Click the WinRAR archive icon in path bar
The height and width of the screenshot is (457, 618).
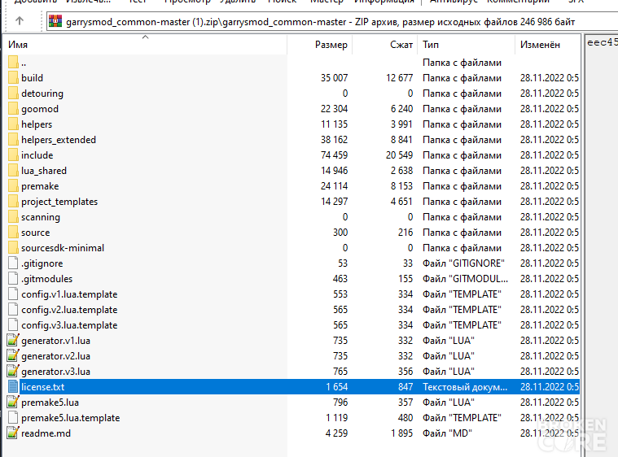(55, 21)
